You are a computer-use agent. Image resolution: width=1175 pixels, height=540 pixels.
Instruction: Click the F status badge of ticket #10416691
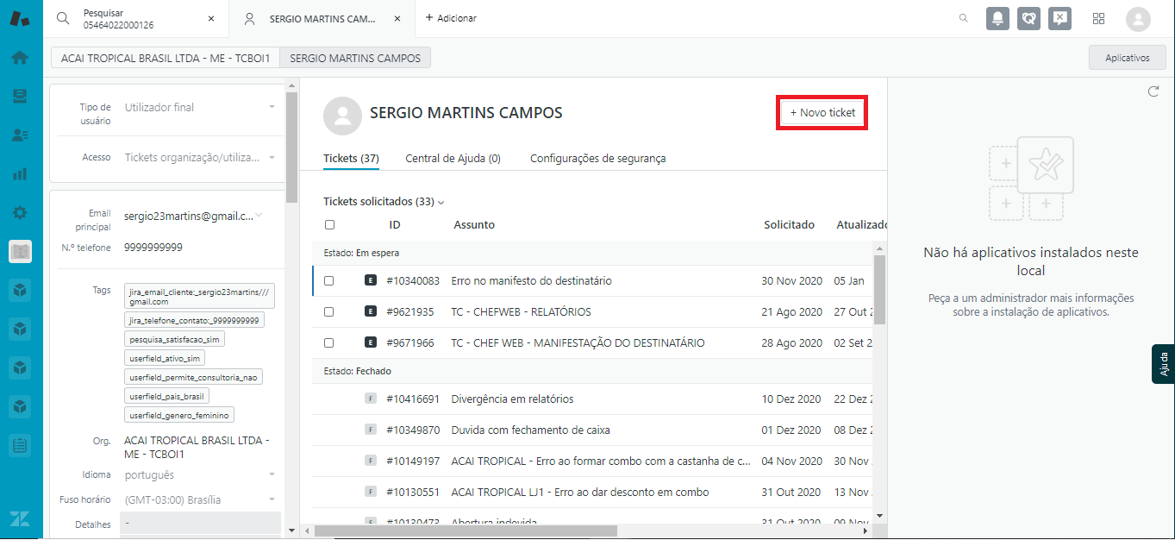pyautogui.click(x=371, y=399)
